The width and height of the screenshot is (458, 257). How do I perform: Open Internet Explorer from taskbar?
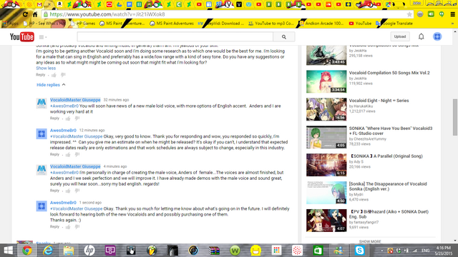point(48,251)
